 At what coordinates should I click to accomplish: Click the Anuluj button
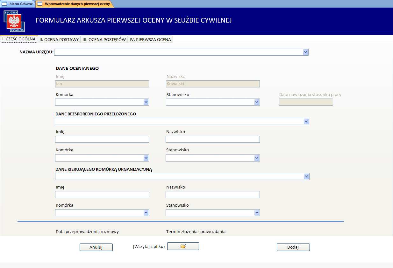point(96,247)
